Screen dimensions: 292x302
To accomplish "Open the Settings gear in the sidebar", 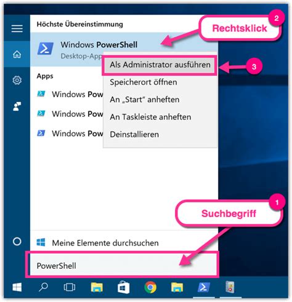I will (17, 80).
